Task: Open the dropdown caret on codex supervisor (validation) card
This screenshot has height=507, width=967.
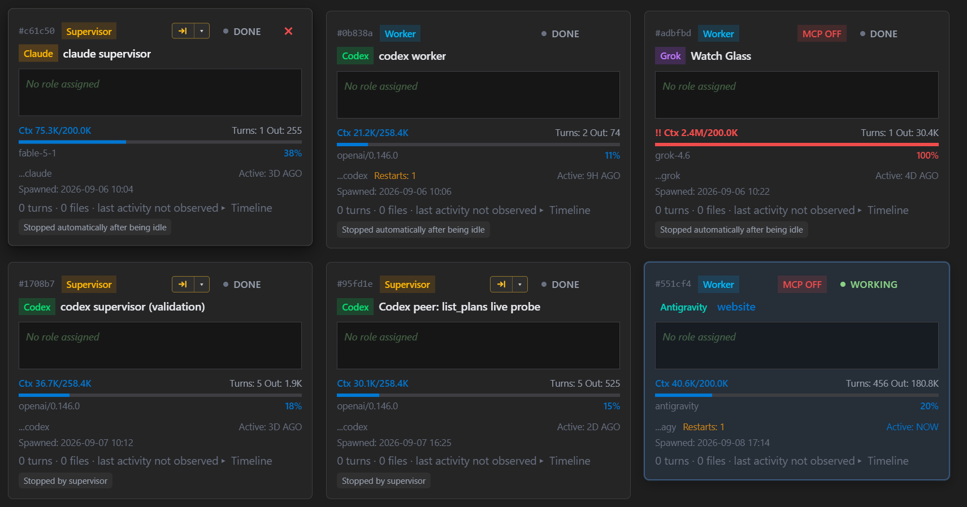Action: click(x=202, y=284)
